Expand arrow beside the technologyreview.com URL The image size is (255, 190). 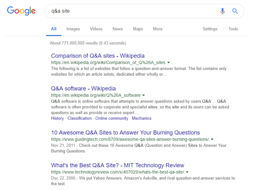click(187, 172)
